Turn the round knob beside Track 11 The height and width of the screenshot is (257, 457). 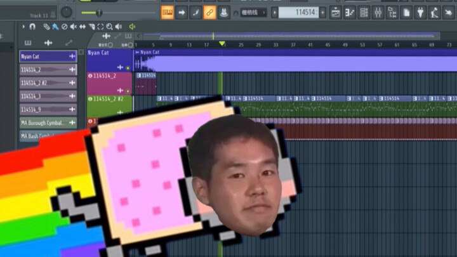(x=67, y=12)
